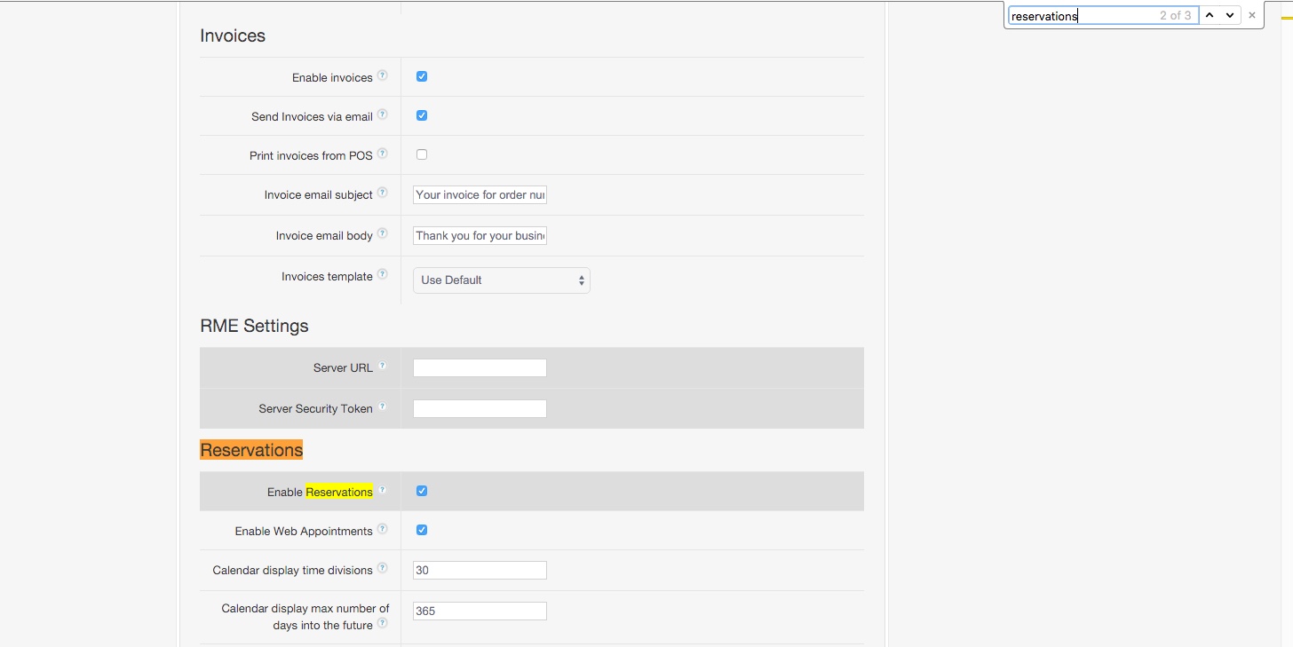Focus the Server Security Token field
1293x647 pixels.
tap(480, 408)
